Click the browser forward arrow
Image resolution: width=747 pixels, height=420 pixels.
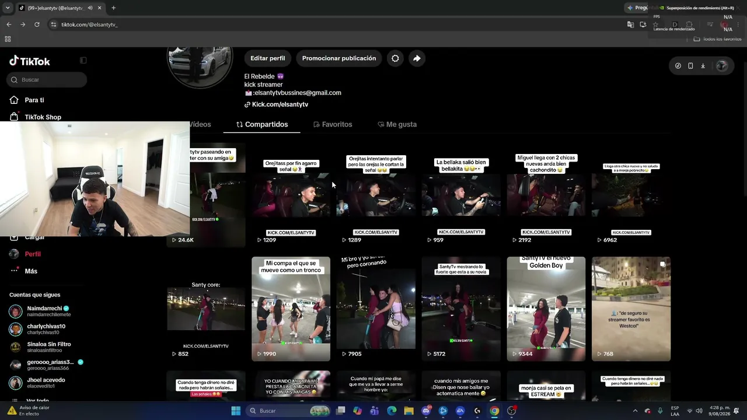click(23, 24)
